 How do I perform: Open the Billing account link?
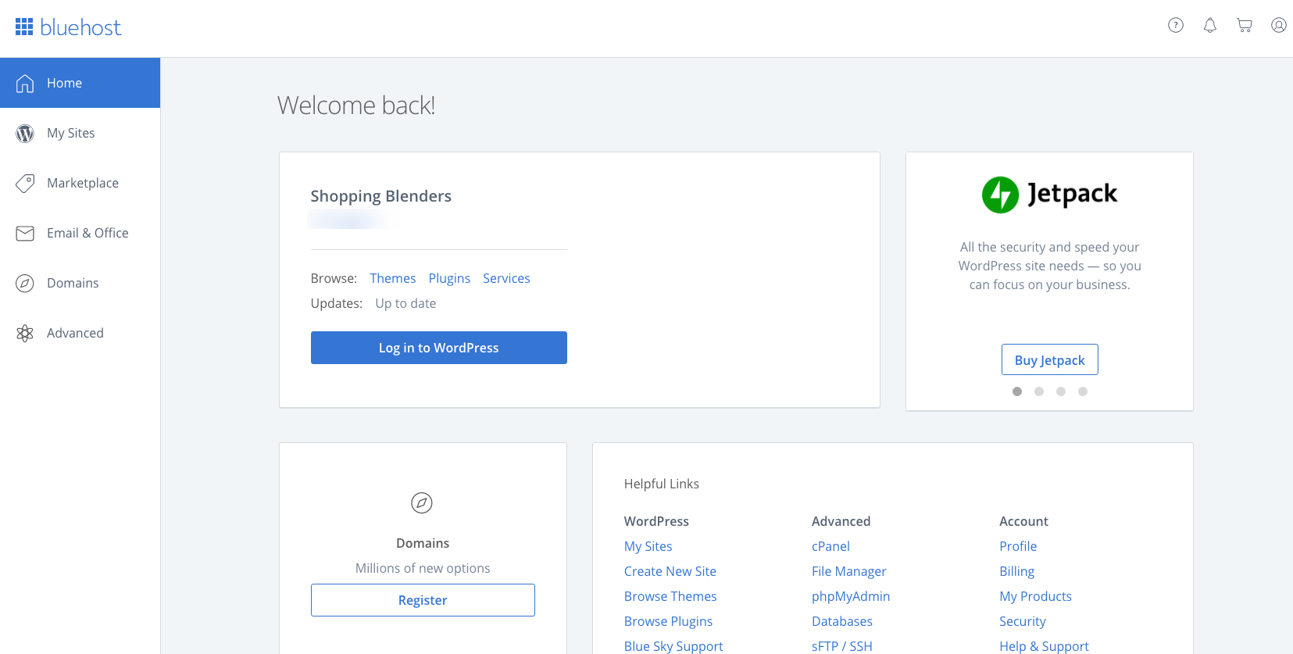[1017, 571]
